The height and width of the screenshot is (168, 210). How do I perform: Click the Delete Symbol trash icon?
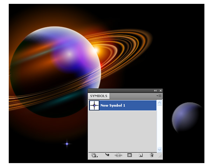point(152,155)
